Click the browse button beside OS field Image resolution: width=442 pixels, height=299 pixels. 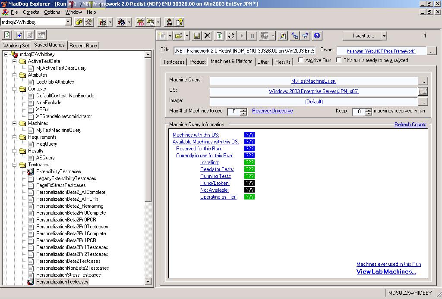click(423, 91)
